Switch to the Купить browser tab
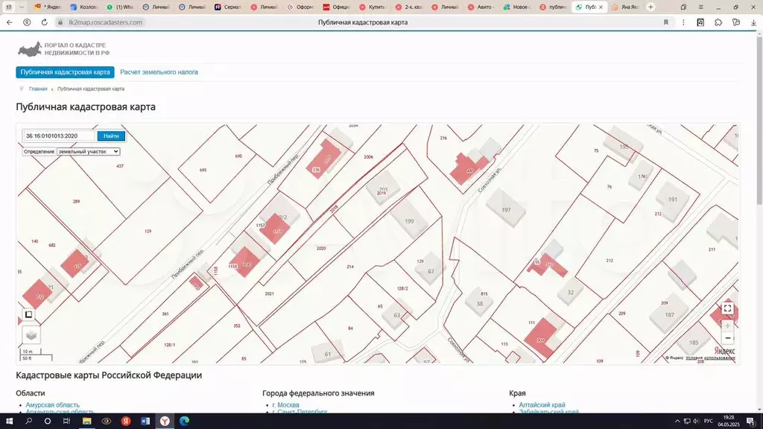 pyautogui.click(x=373, y=7)
